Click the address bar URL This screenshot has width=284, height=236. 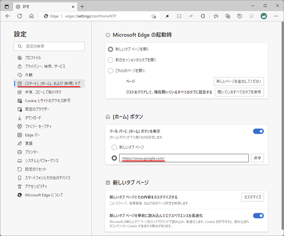91,16
